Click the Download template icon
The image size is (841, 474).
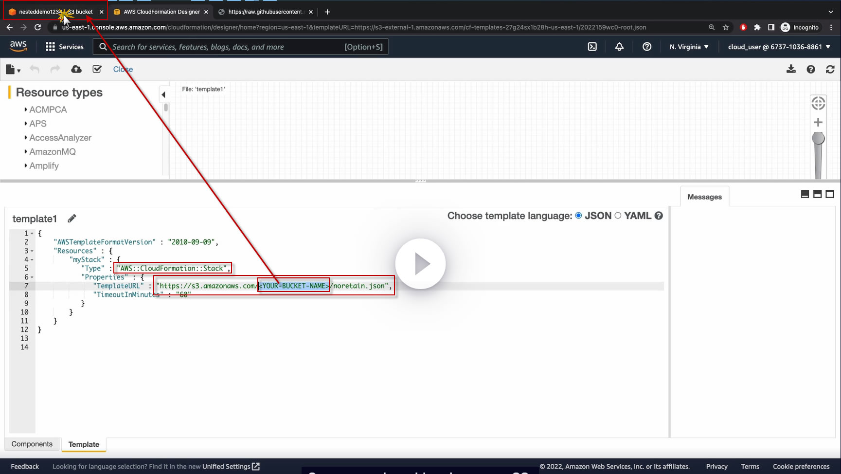[x=791, y=69]
